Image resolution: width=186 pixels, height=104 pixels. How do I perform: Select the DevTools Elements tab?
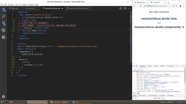coord(143,66)
